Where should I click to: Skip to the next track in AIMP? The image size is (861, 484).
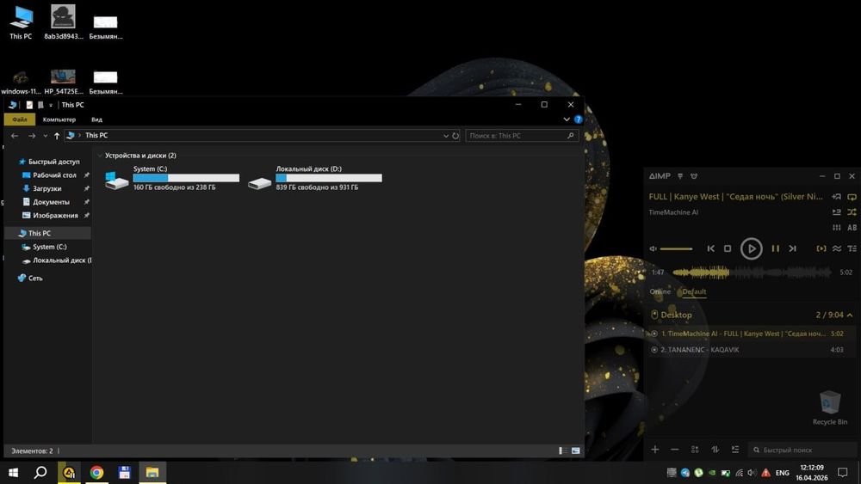(792, 248)
